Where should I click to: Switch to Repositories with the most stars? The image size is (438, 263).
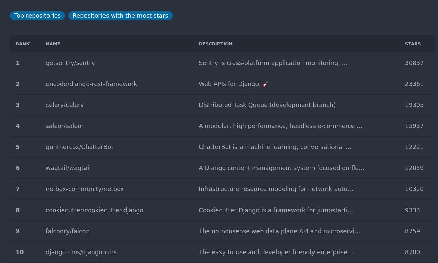[x=120, y=16]
